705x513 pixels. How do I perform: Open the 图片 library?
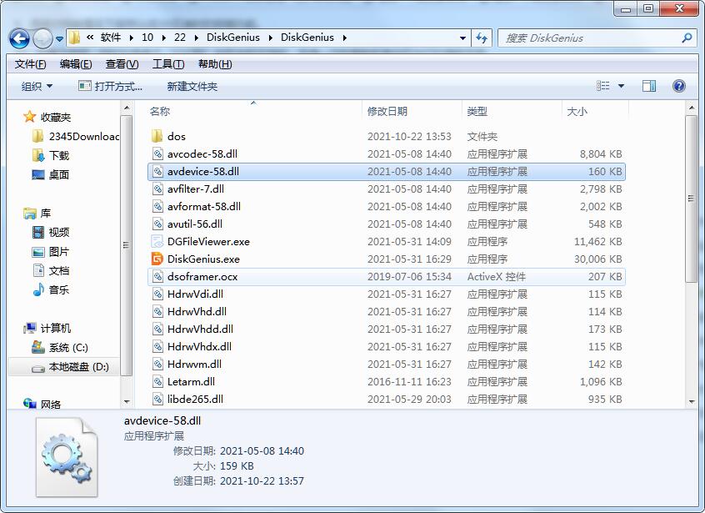(51, 252)
